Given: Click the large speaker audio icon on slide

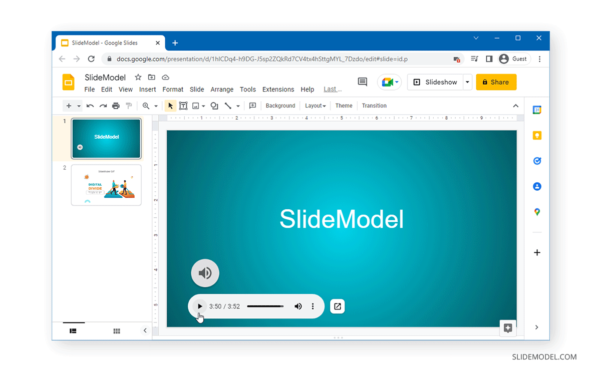Looking at the screenshot, I should coord(205,273).
